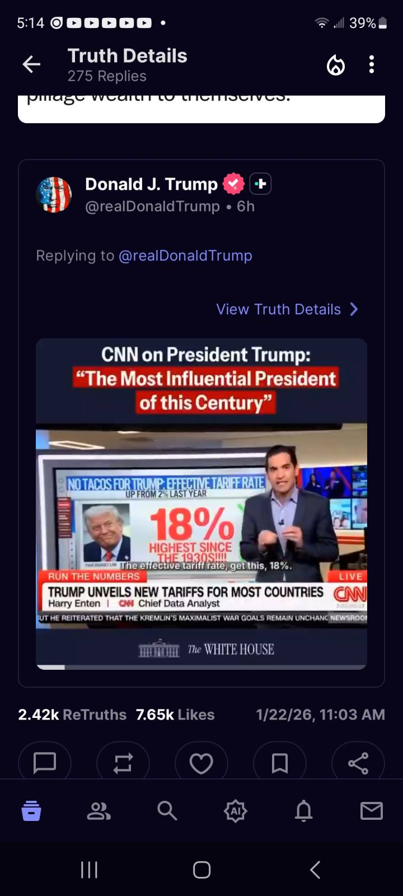Bookmark this Truth

(280, 763)
